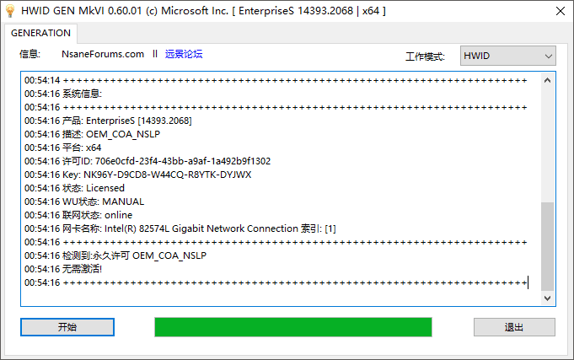Click the scrollbar track above the thumb
Image resolution: width=574 pixels, height=360 pixels.
[x=547, y=145]
